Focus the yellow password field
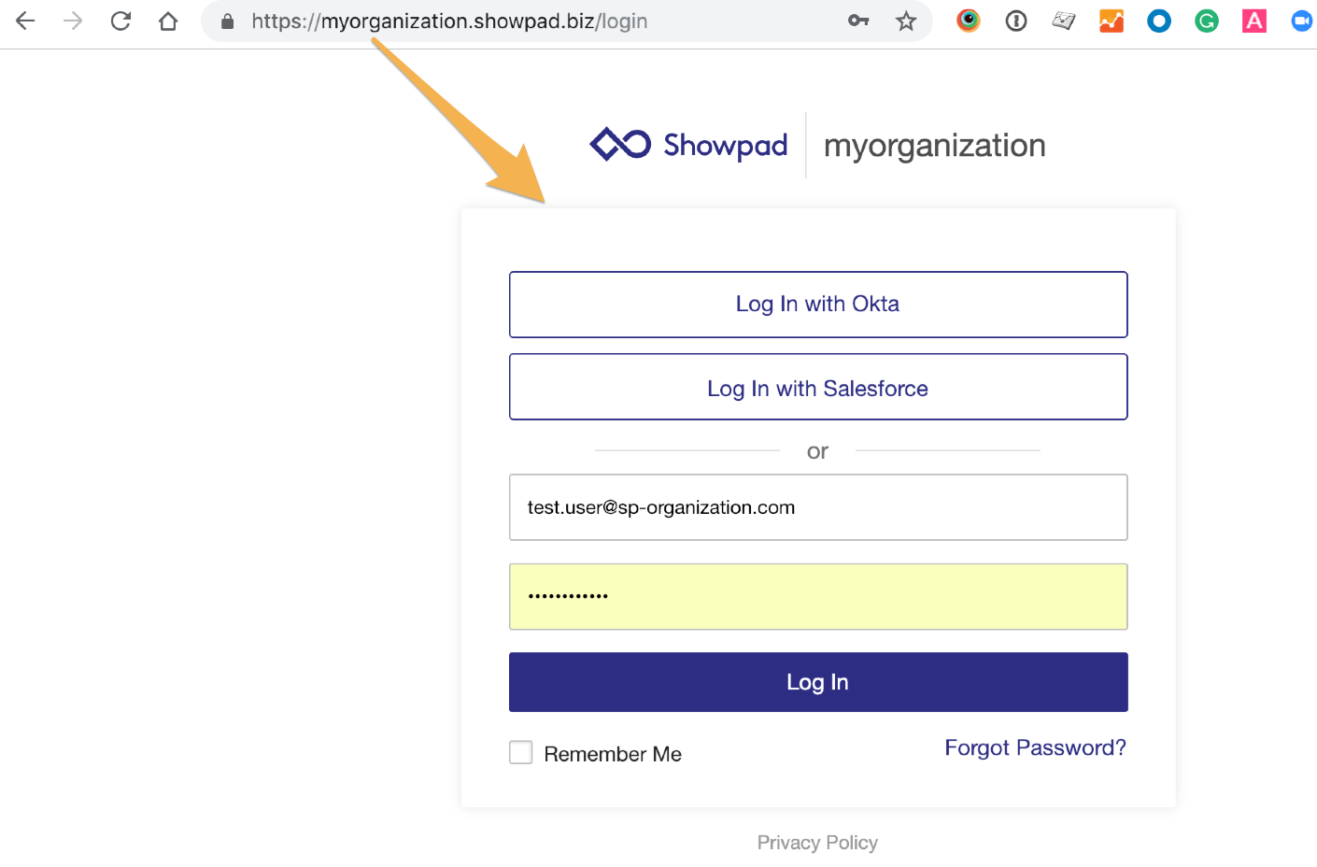The width and height of the screenshot is (1317, 867). [818, 597]
